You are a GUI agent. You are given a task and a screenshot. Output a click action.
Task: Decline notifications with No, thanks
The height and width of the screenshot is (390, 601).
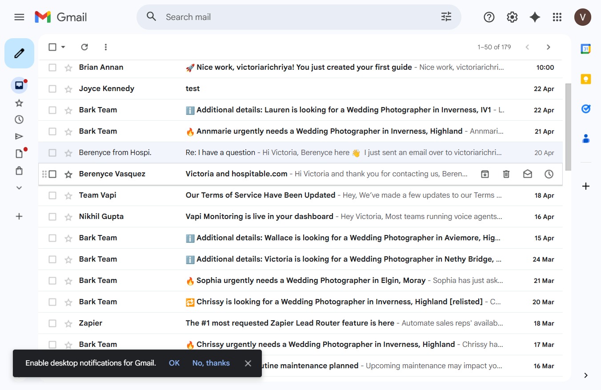[211, 363]
